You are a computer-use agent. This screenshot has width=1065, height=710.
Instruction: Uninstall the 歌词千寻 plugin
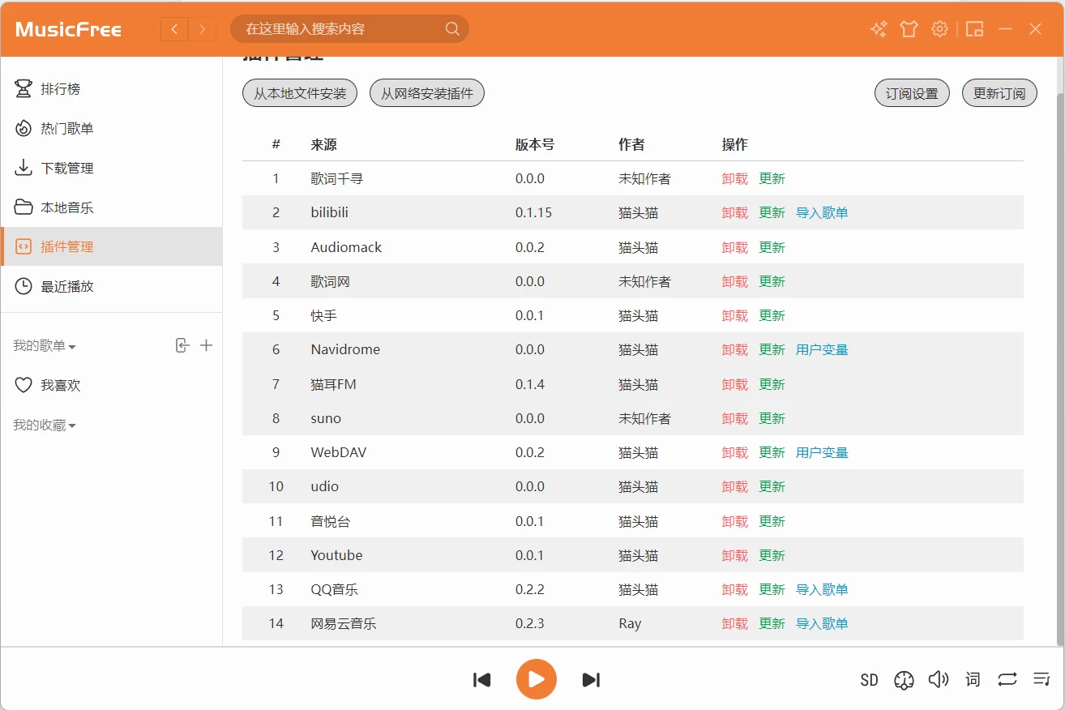[735, 178]
